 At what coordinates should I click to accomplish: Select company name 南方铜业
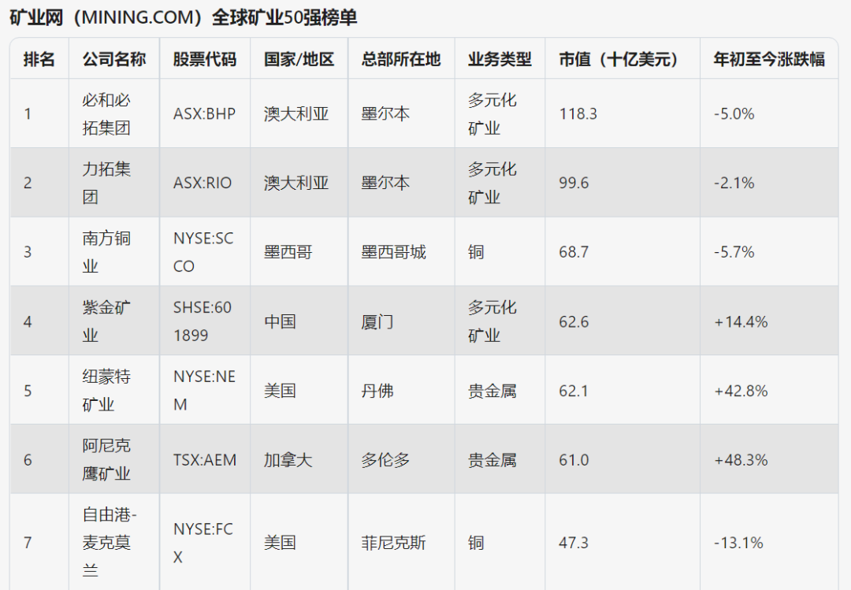[x=107, y=252]
